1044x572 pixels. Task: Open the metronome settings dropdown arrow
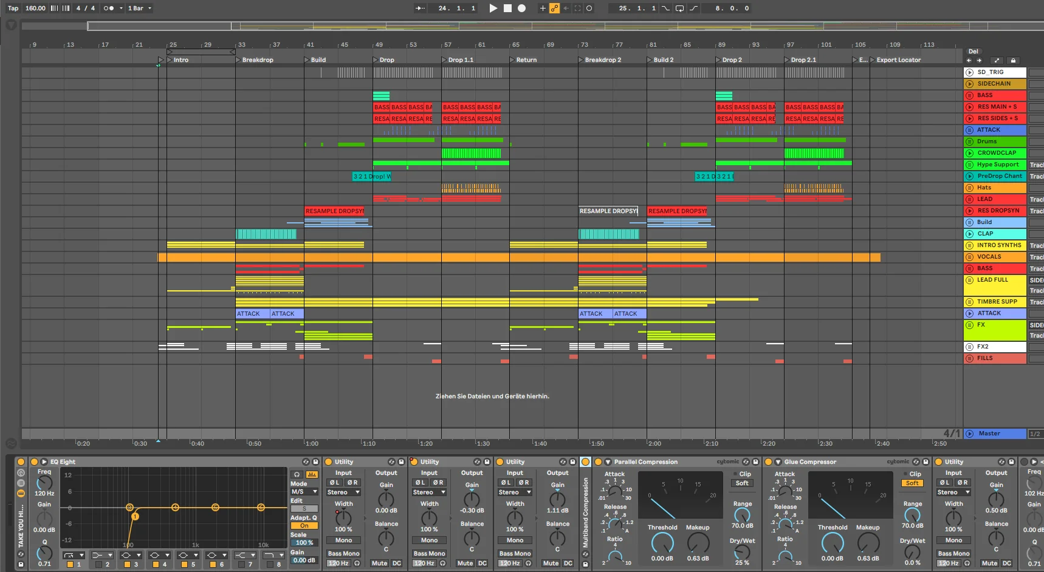click(x=121, y=8)
